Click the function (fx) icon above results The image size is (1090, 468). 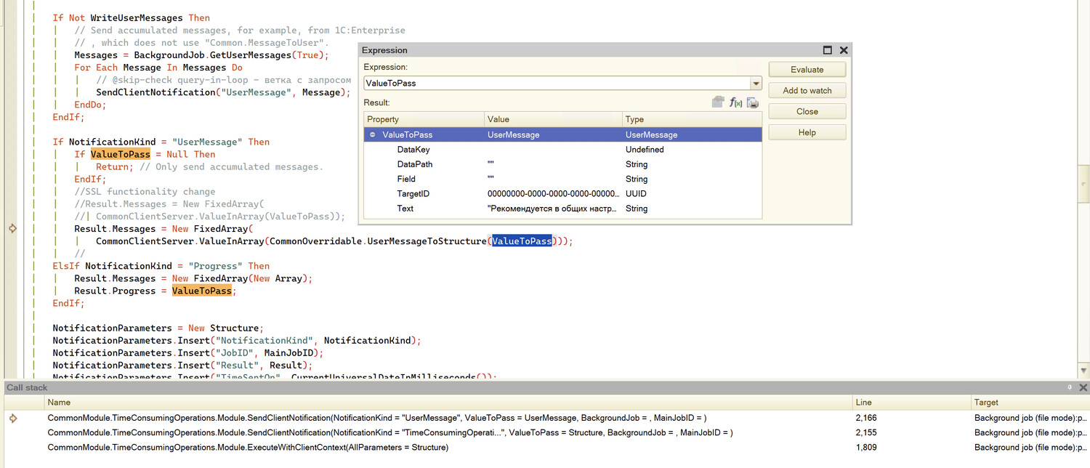tap(735, 102)
